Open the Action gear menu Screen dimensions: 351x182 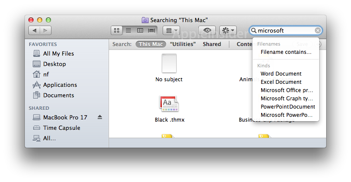click(228, 30)
